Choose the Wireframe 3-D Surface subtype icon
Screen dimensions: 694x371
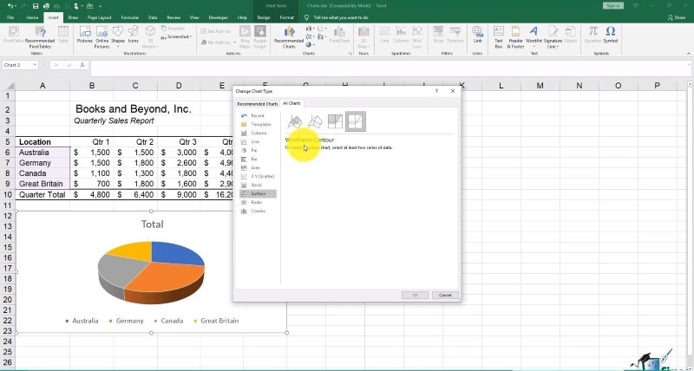315,121
